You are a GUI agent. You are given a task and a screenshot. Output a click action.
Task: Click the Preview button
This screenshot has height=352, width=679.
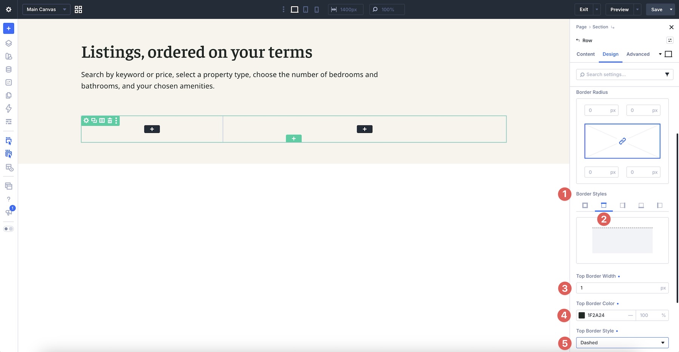tap(619, 9)
